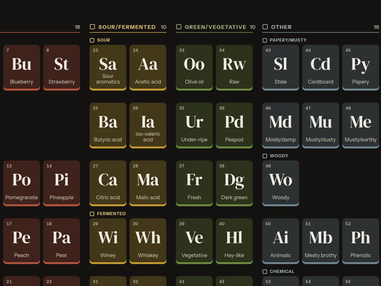381x286 pixels.
Task: Click the Woody (Wo) tile
Action: tap(281, 183)
